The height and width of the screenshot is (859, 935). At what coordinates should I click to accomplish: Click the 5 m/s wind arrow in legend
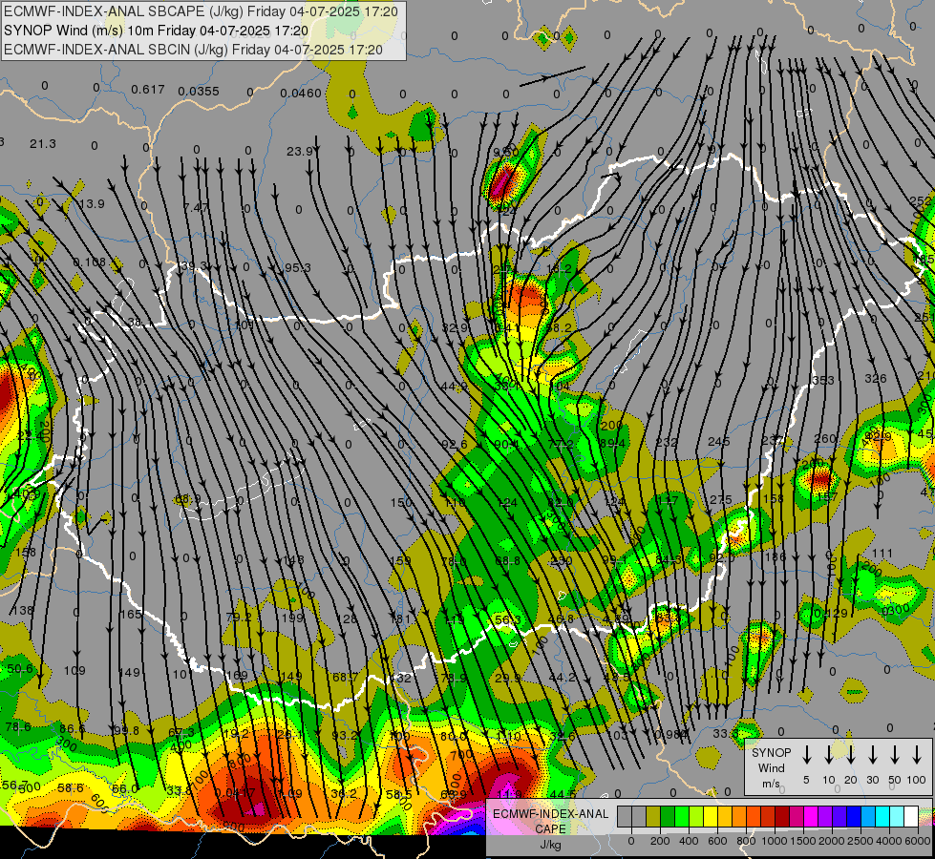coord(806,755)
